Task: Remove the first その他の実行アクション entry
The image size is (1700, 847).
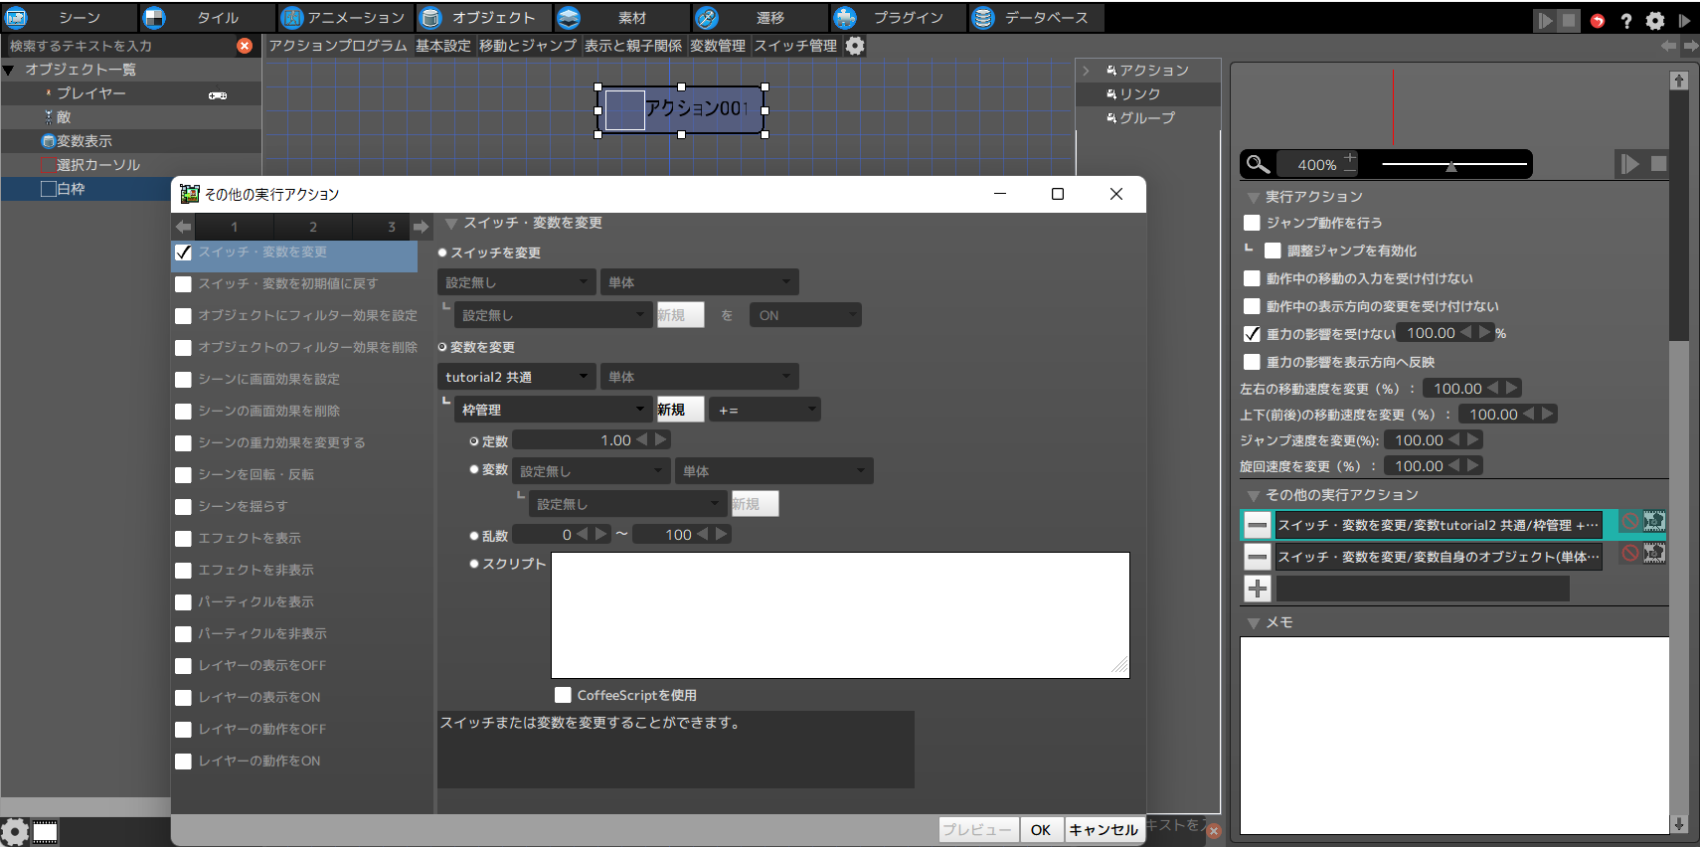Action: click(1258, 525)
